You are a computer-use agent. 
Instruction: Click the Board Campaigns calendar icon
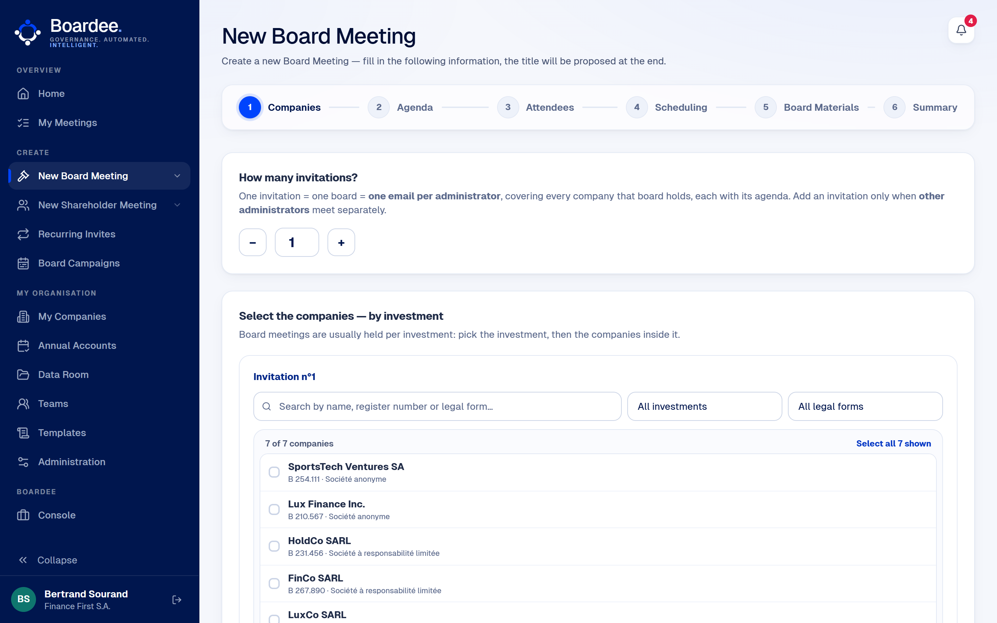23,263
